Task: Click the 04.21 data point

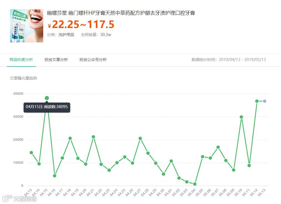Action: click(93, 137)
